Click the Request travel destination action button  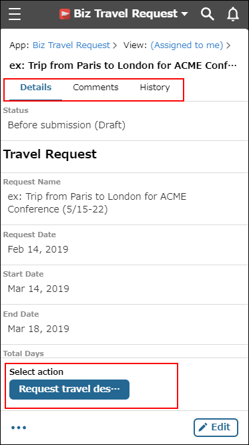[69, 390]
